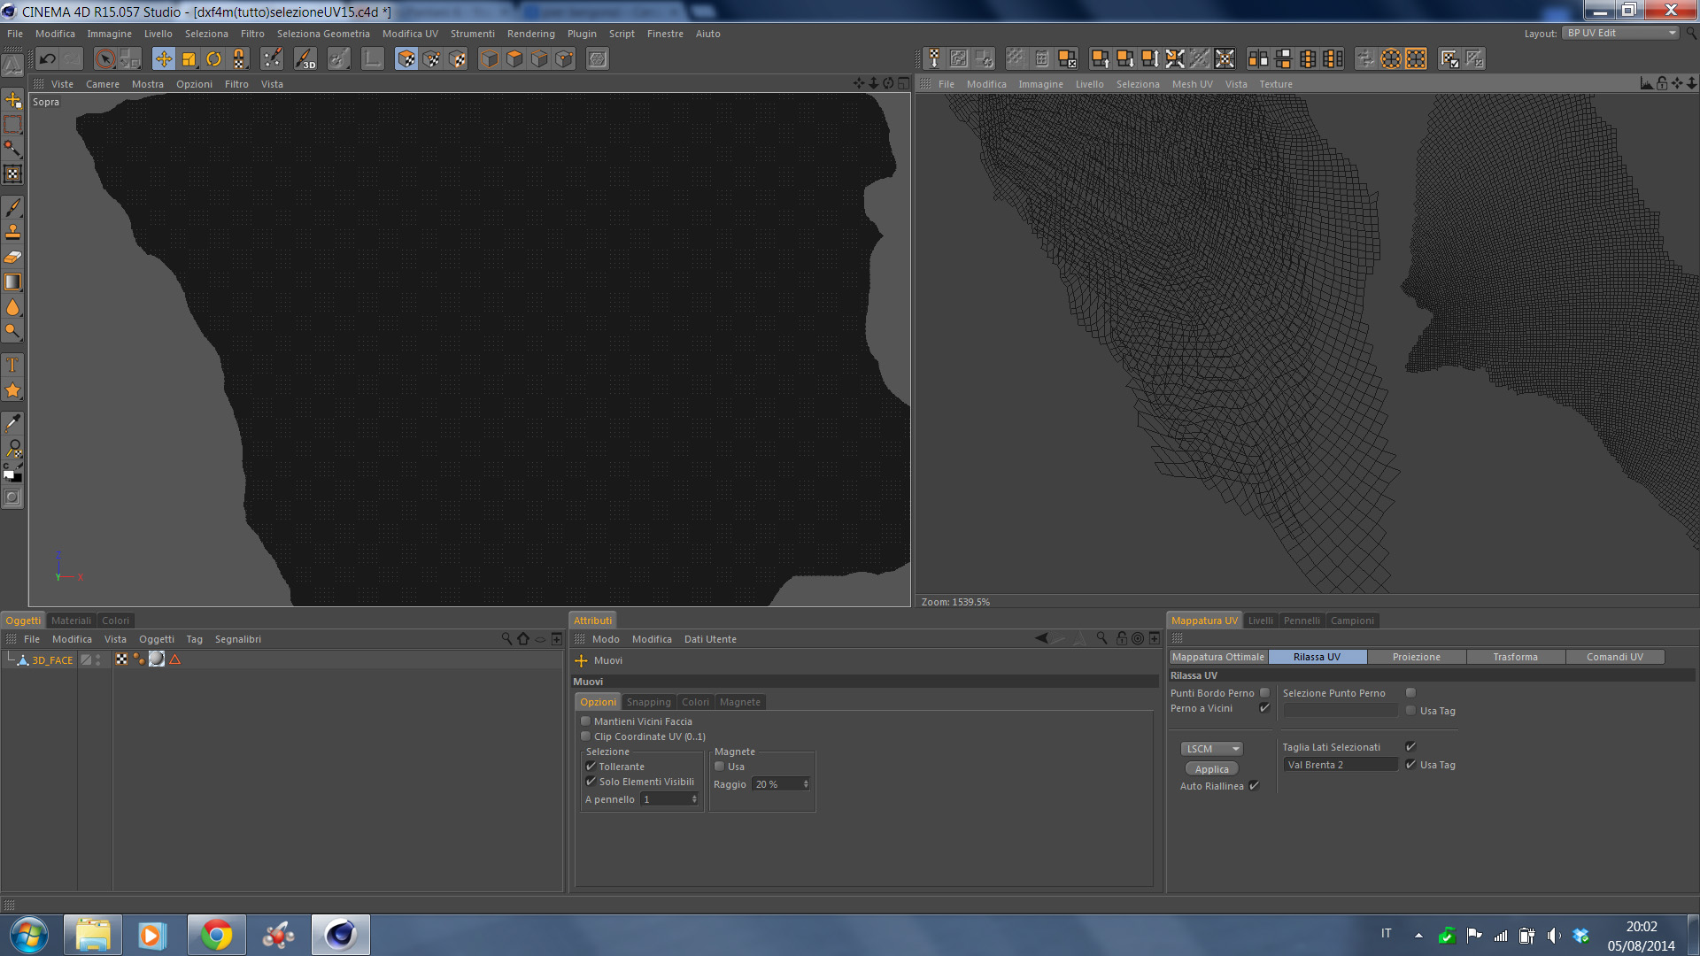Uncheck Solo Elementi Visibili option
1700x956 pixels.
[591, 782]
